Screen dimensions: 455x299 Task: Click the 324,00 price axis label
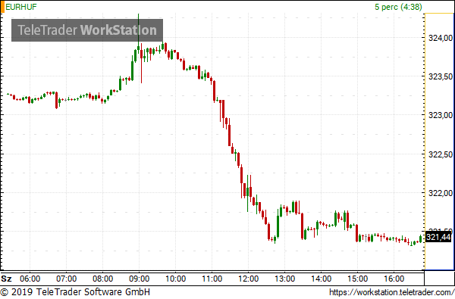[x=441, y=38]
